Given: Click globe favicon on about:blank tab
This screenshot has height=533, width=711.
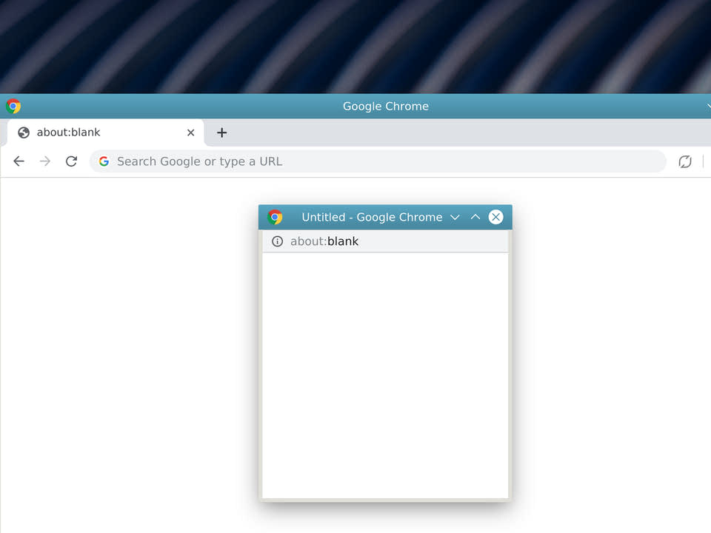Looking at the screenshot, I should pyautogui.click(x=24, y=133).
